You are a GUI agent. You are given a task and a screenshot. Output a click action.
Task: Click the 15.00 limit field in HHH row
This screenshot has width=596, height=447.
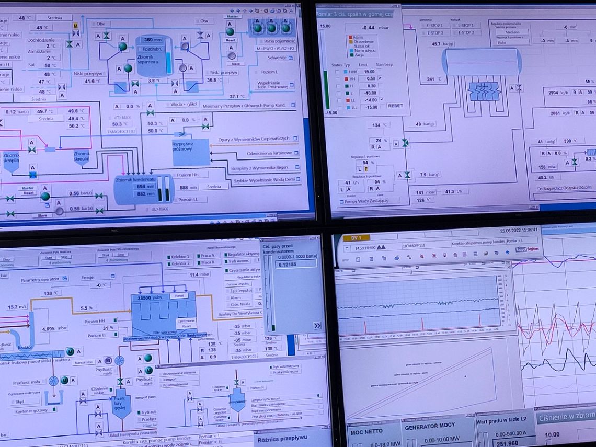(x=366, y=72)
